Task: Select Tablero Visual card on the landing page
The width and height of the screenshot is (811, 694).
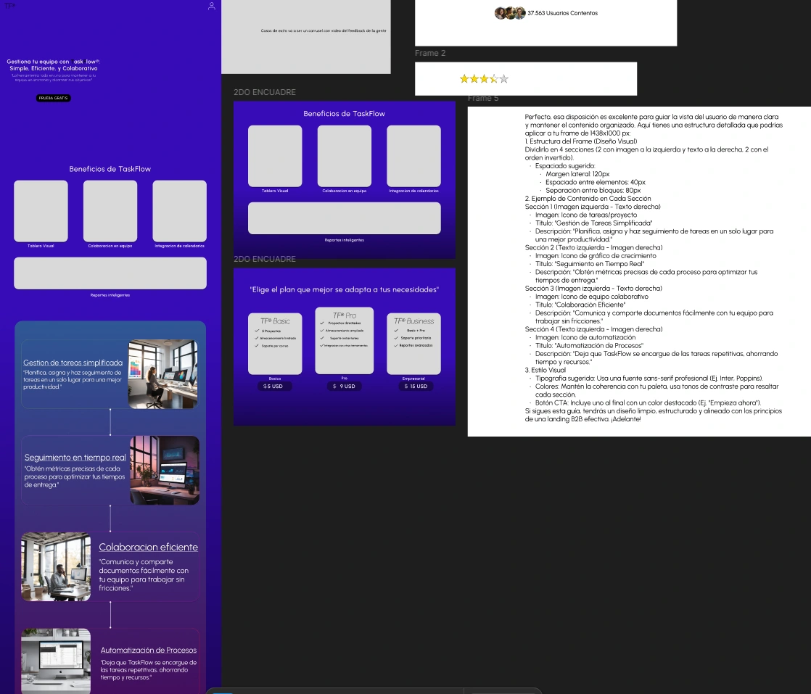Action: tap(41, 211)
